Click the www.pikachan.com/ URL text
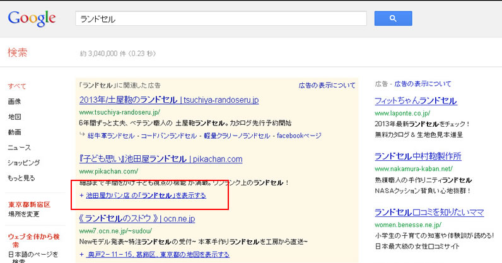 (x=109, y=172)
